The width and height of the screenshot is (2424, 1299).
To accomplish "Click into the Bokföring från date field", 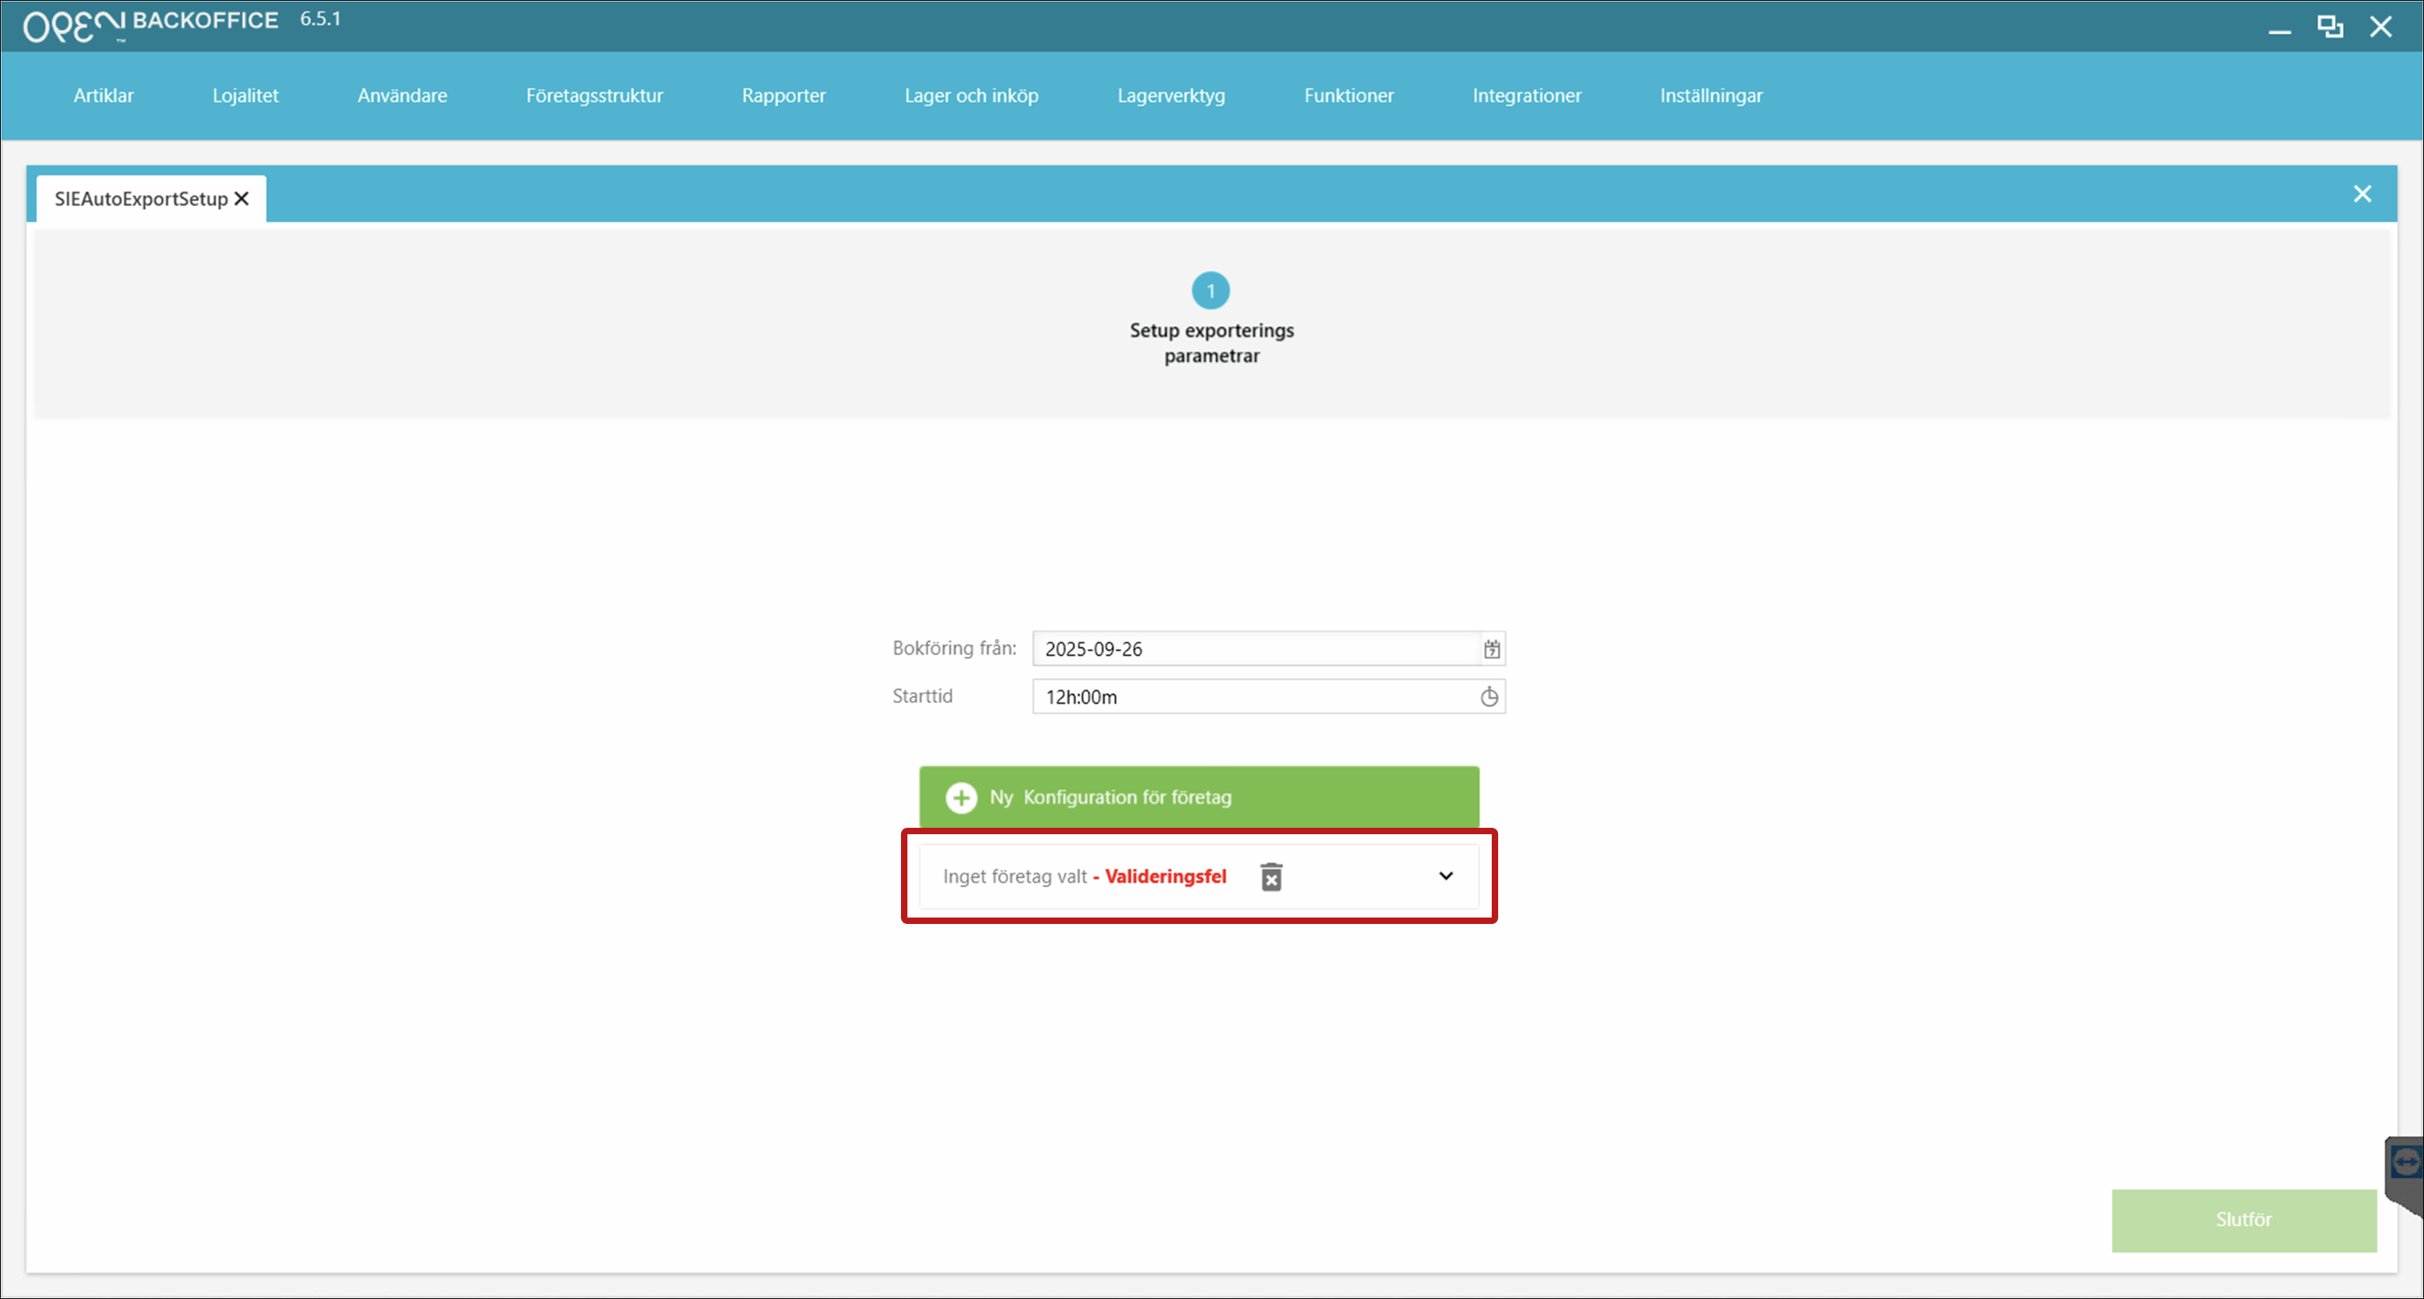I will [1256, 649].
